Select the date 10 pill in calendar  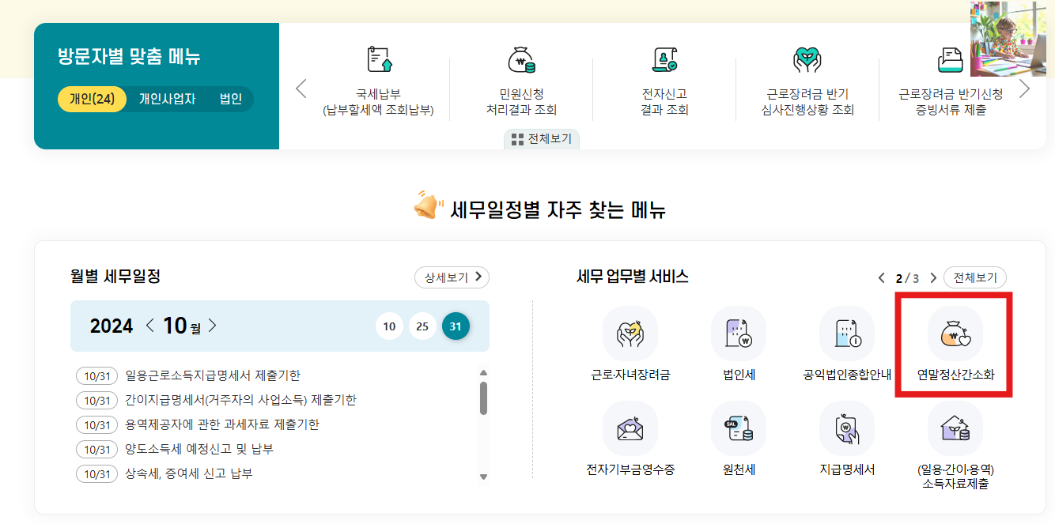point(389,326)
